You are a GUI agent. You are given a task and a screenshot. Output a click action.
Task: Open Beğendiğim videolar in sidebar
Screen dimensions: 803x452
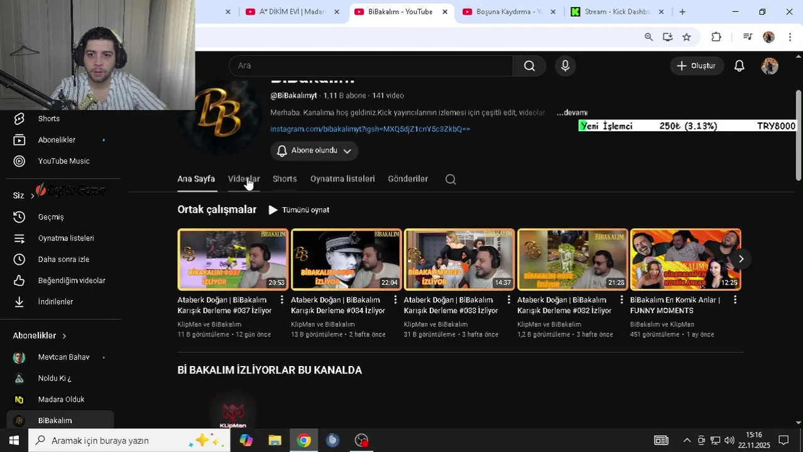[x=72, y=281]
